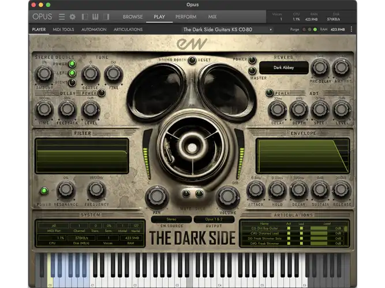The height and width of the screenshot is (288, 385).
Task: Toggle Stereo Double Right channel light
Action: [72, 82]
